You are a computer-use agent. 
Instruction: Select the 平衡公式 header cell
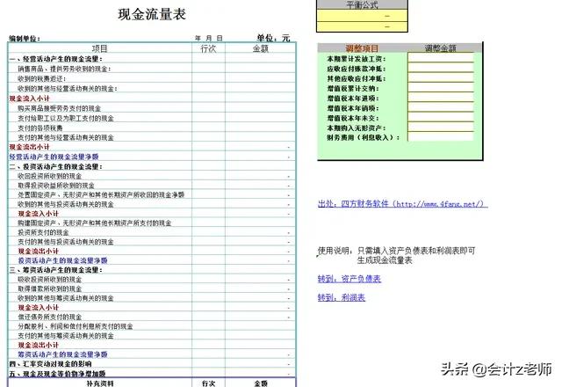(x=362, y=4)
